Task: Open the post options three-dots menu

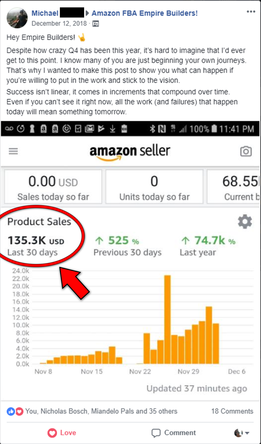Action: (251, 12)
